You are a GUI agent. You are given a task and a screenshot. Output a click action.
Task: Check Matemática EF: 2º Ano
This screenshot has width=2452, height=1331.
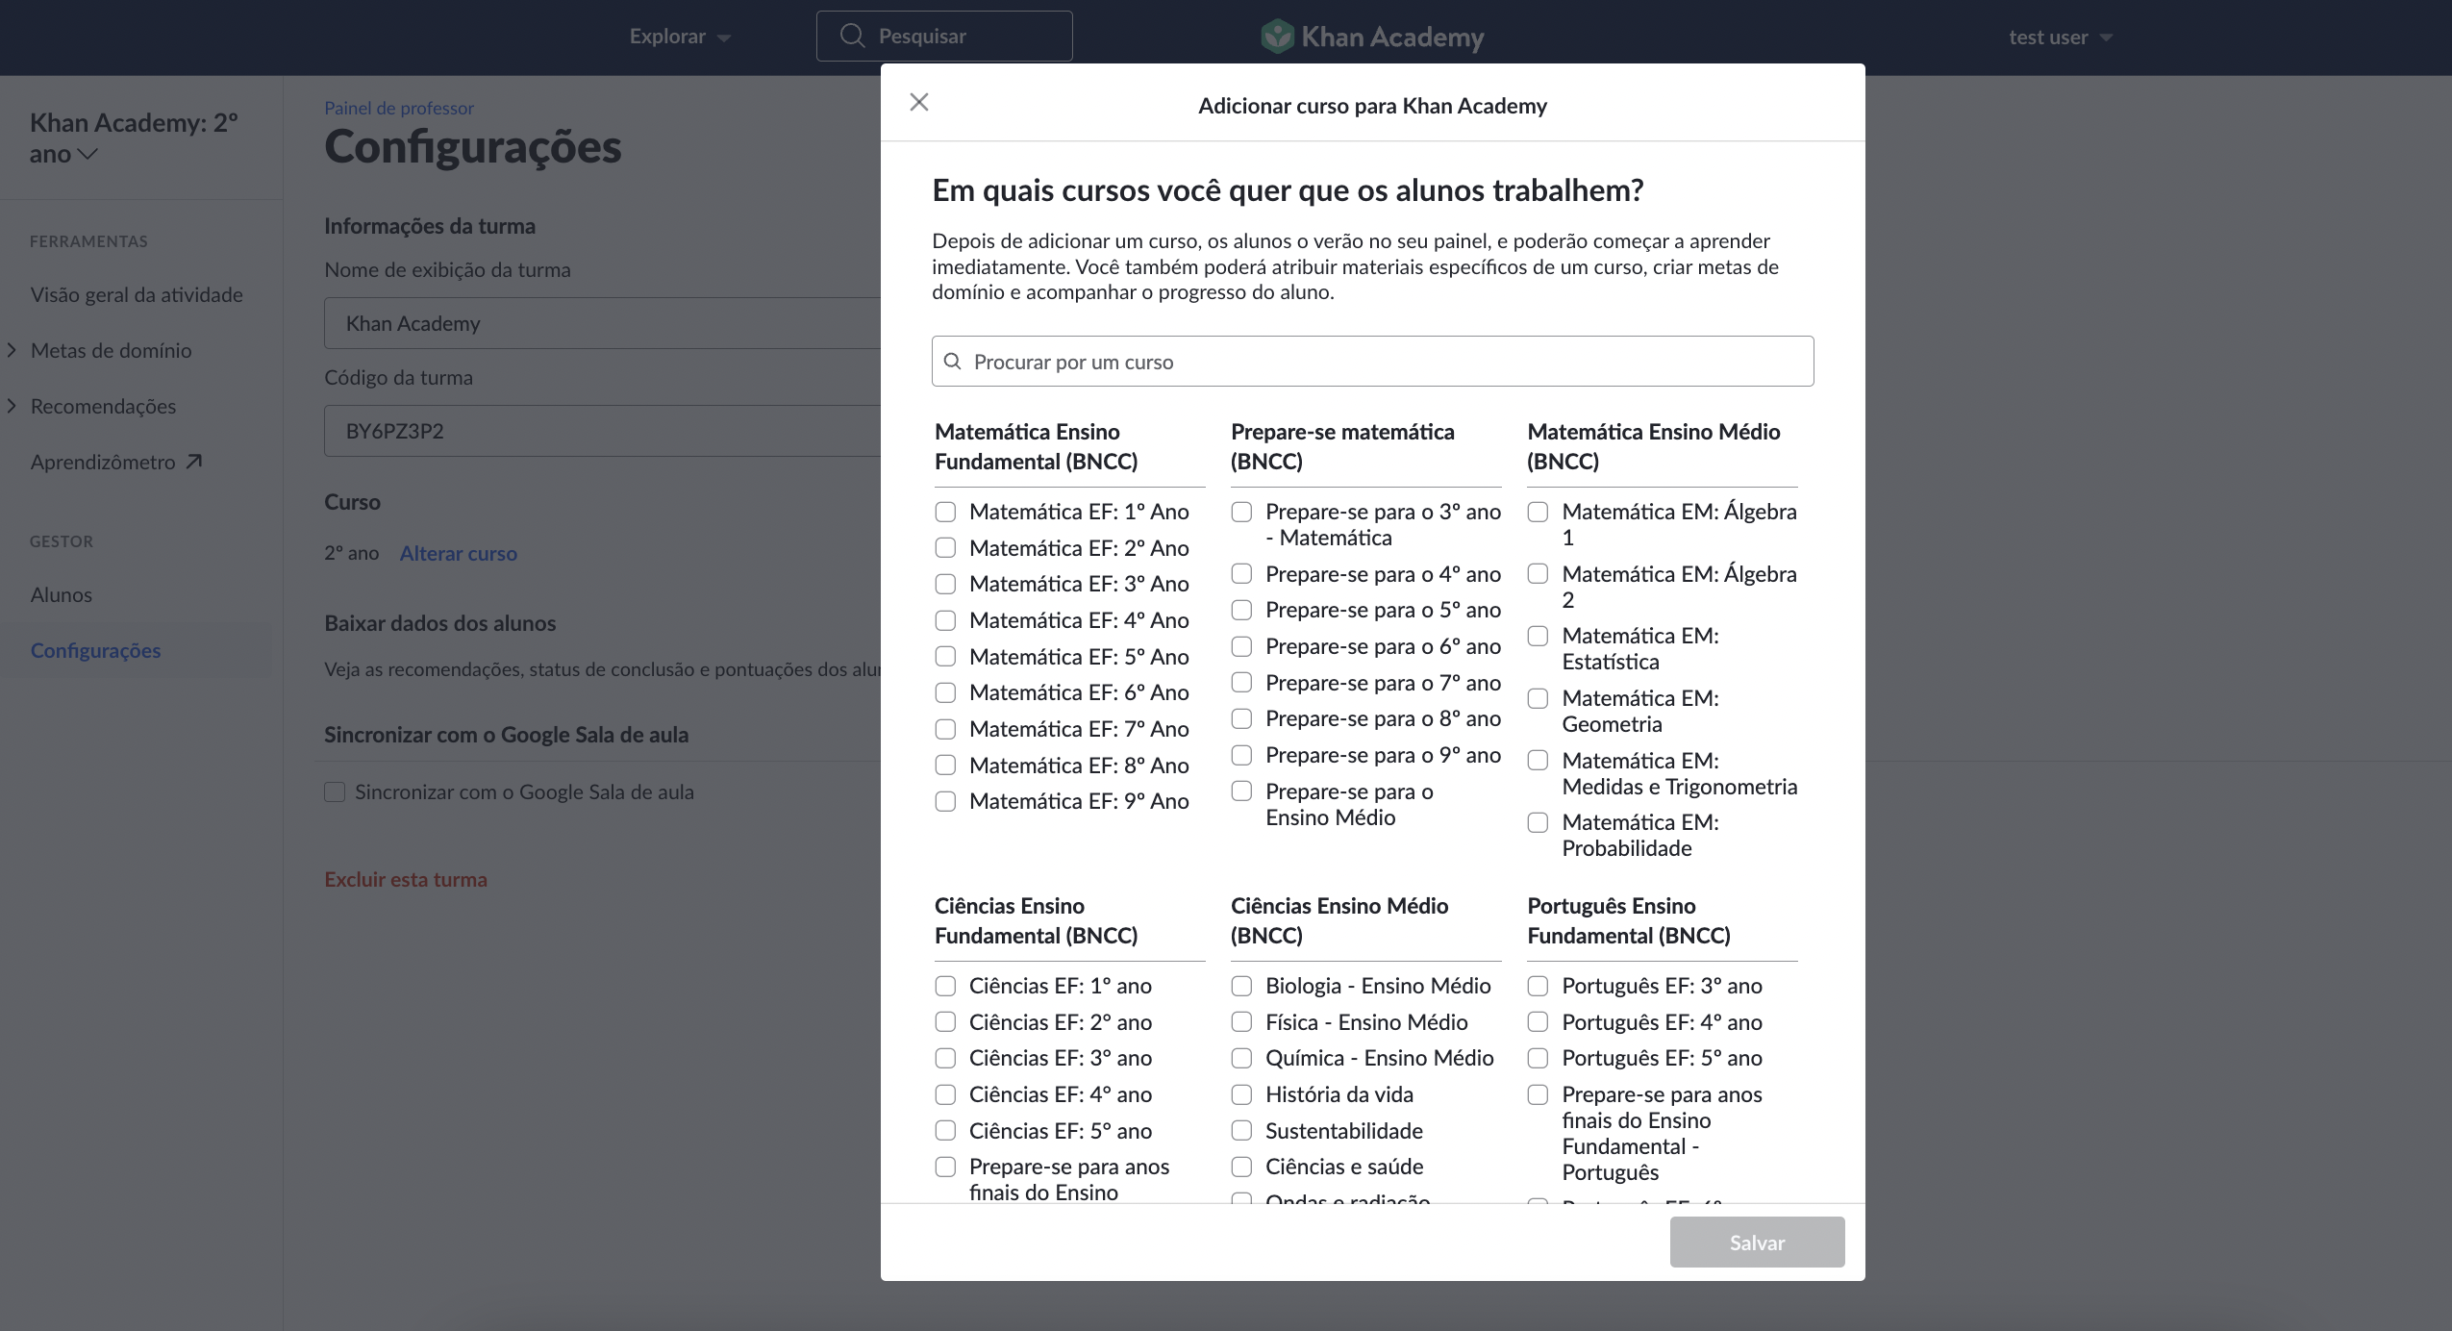pos(945,548)
